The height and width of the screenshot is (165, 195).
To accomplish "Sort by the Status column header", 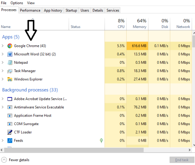I will (87, 24).
